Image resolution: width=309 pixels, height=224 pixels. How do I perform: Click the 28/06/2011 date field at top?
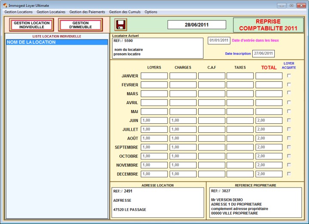pos(197,25)
